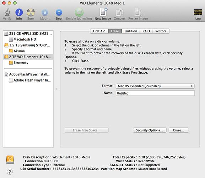
Task: Open help with question mark button
Action: click(10, 172)
